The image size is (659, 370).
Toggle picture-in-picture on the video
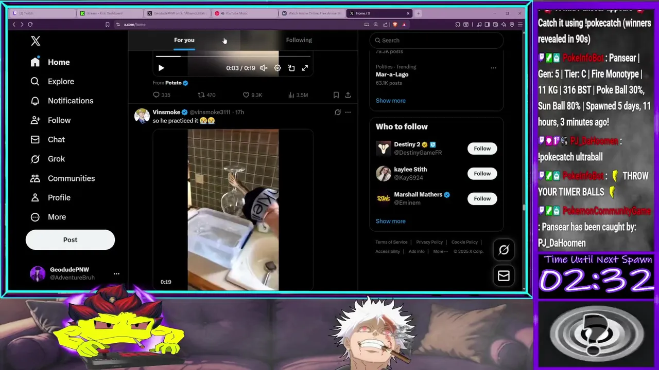(291, 68)
